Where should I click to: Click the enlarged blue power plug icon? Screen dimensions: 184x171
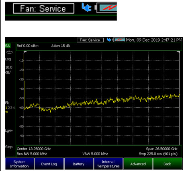click(86, 7)
